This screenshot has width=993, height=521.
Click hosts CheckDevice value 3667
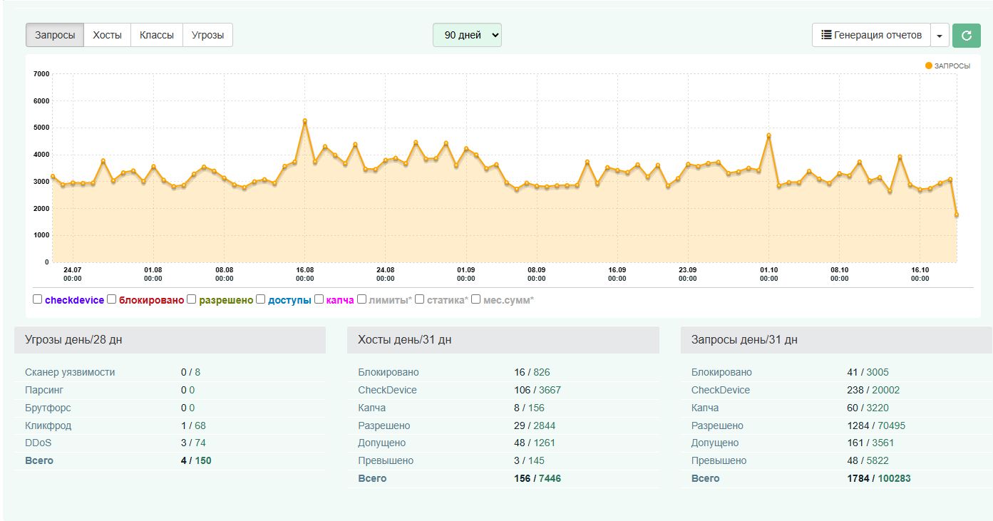click(x=550, y=390)
